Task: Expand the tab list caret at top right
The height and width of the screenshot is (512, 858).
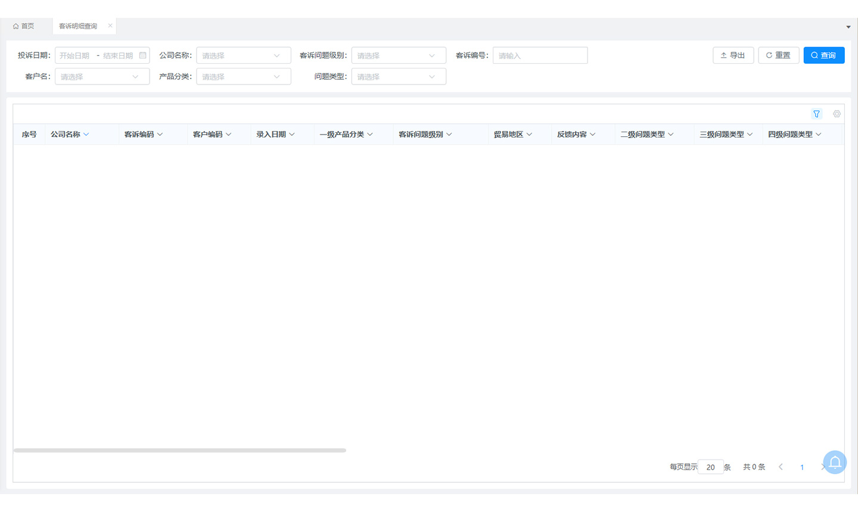Action: point(848,27)
